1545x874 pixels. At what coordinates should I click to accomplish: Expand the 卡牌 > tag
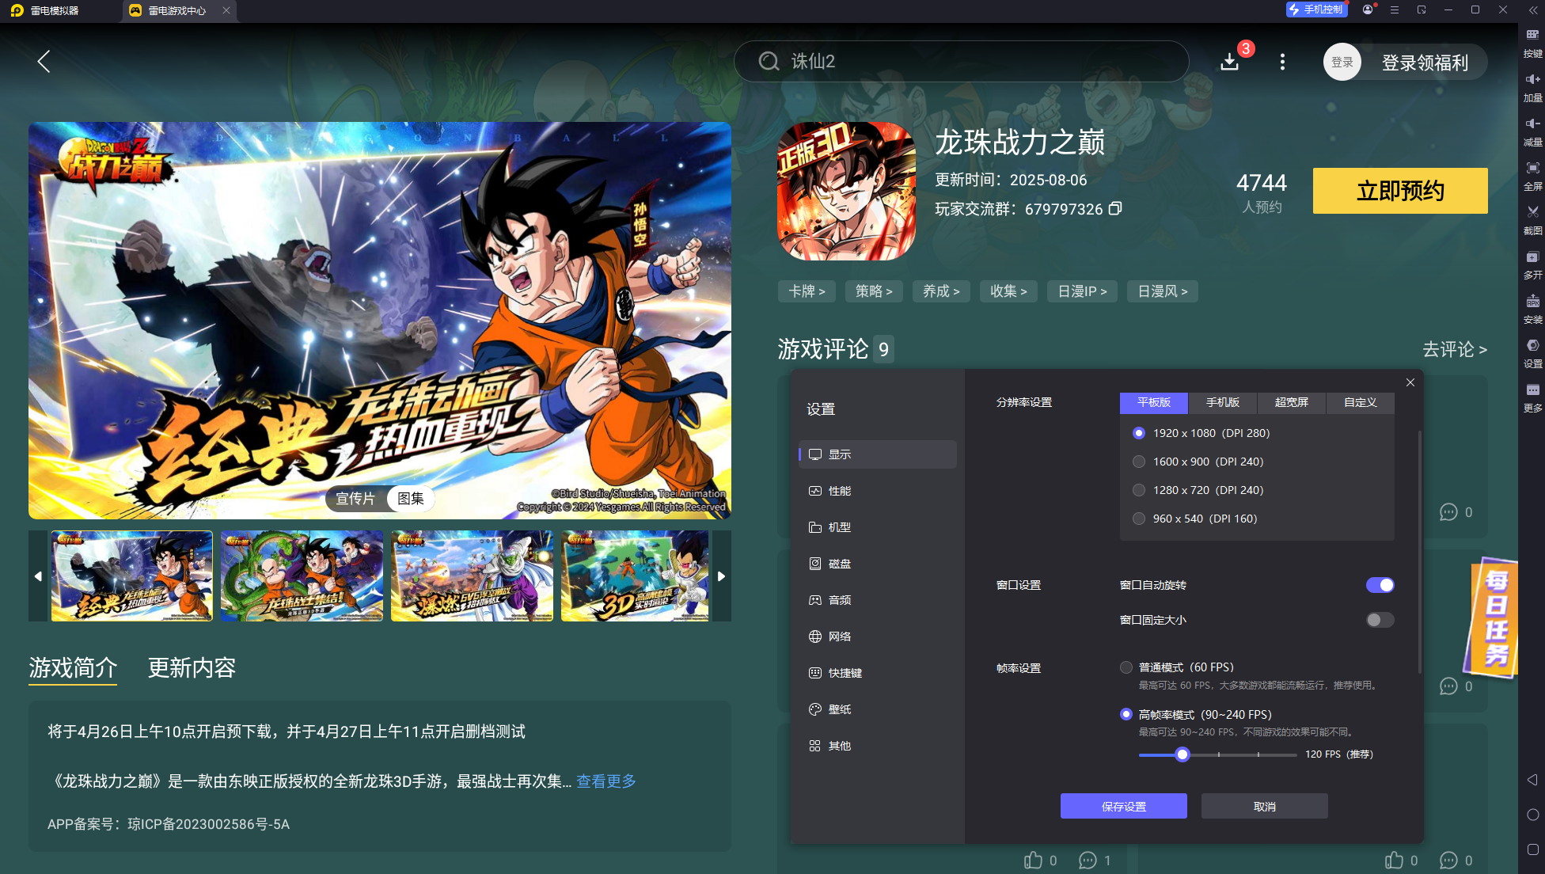click(x=807, y=291)
